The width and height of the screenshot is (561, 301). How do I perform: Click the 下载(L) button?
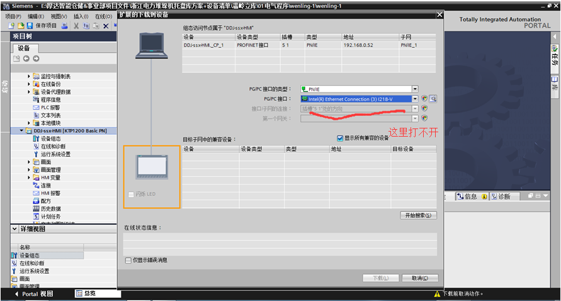point(381,278)
